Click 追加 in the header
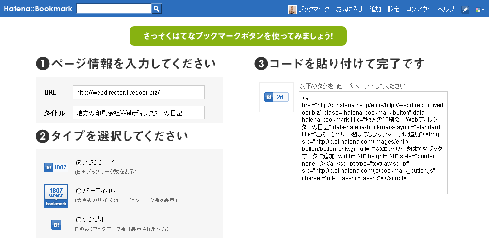The width and height of the screenshot is (489, 249). [375, 9]
